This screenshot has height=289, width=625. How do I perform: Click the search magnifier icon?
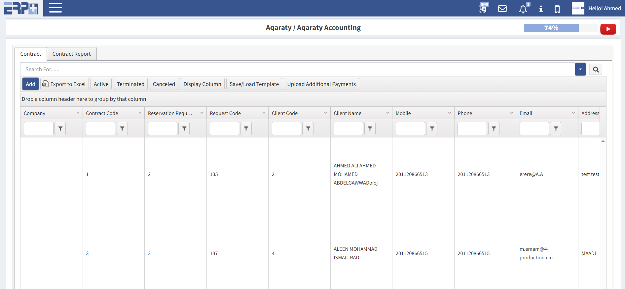pos(596,70)
